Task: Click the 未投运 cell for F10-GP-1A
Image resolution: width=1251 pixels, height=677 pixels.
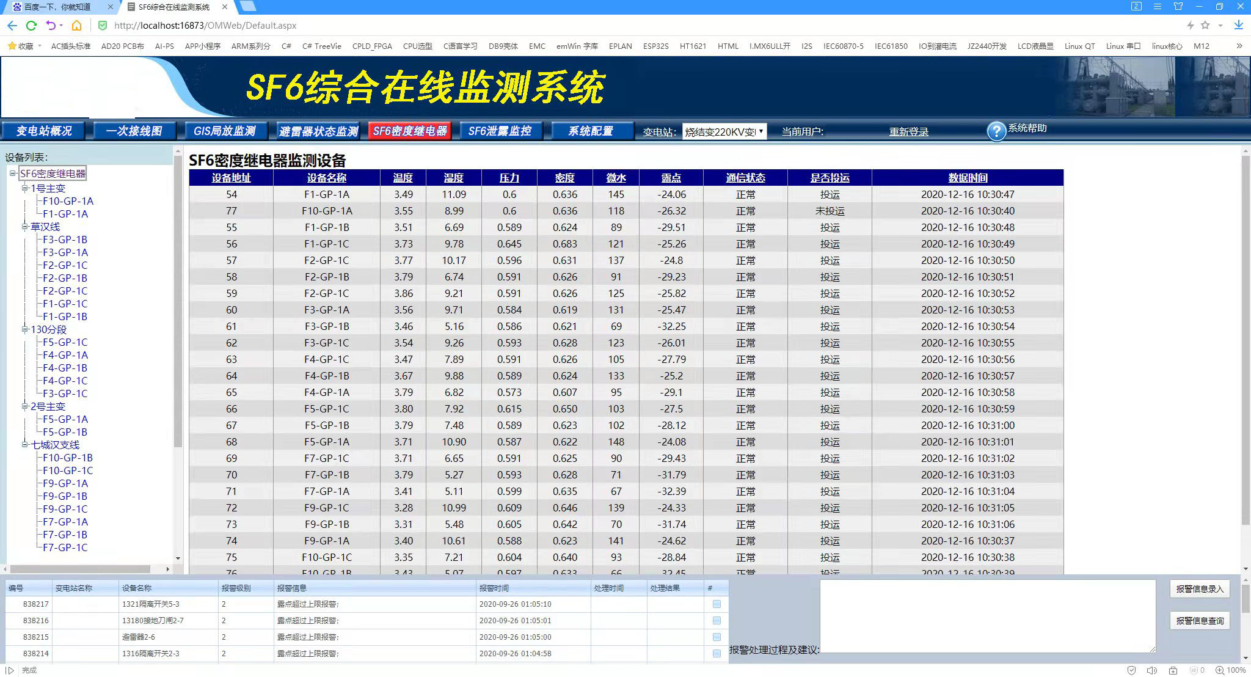Action: [x=830, y=211]
